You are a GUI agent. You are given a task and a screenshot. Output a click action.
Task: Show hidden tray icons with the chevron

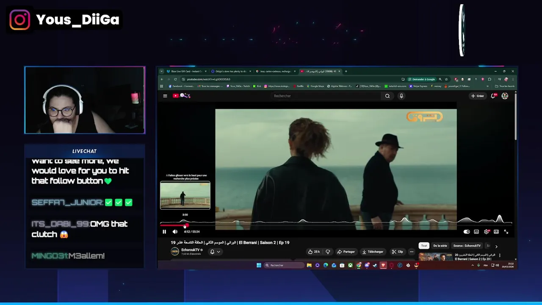point(473,265)
